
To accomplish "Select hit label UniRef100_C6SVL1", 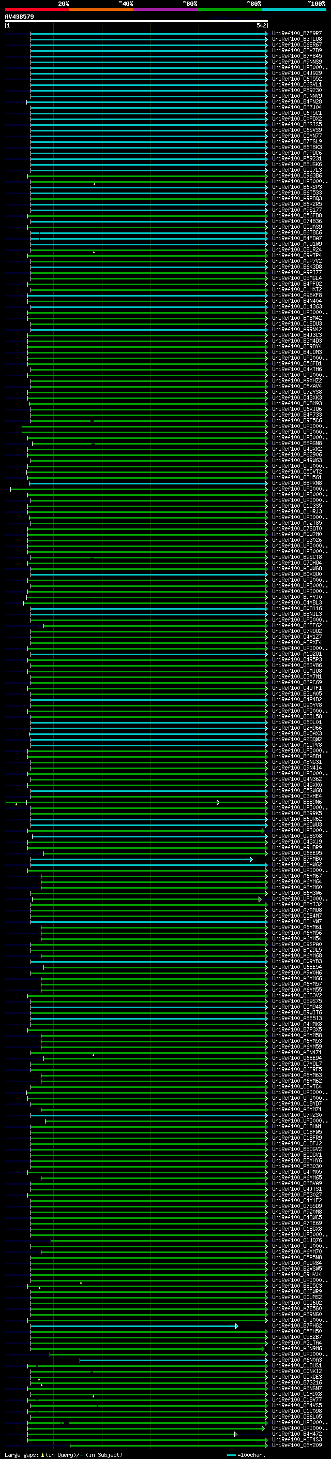I will point(297,84).
